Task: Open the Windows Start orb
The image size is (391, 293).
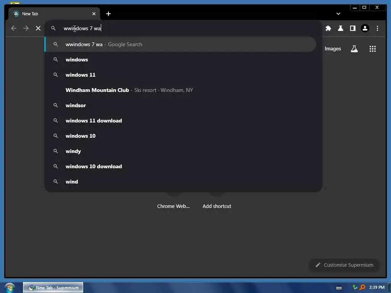Action: [10, 288]
